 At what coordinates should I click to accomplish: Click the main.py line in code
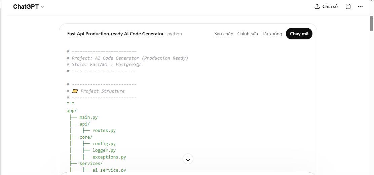pos(88,117)
